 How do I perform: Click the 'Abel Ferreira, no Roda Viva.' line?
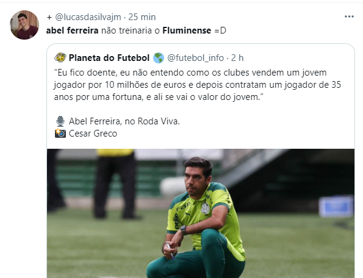[124, 121]
